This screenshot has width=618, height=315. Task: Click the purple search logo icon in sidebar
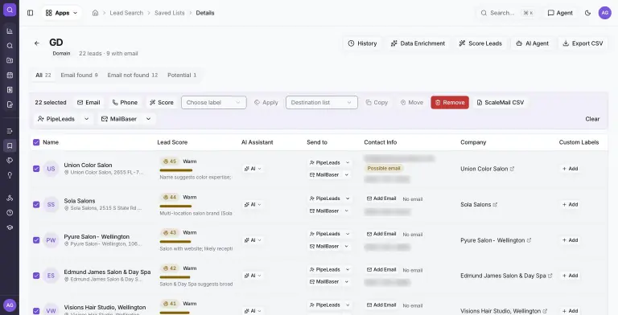click(10, 10)
